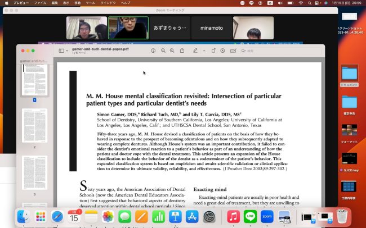This screenshot has width=366, height=228.
Task: Click the minamoto participant tile in Zoom
Action: pyautogui.click(x=211, y=28)
